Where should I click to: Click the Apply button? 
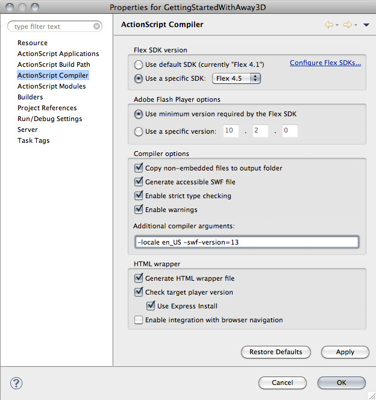[x=345, y=352]
